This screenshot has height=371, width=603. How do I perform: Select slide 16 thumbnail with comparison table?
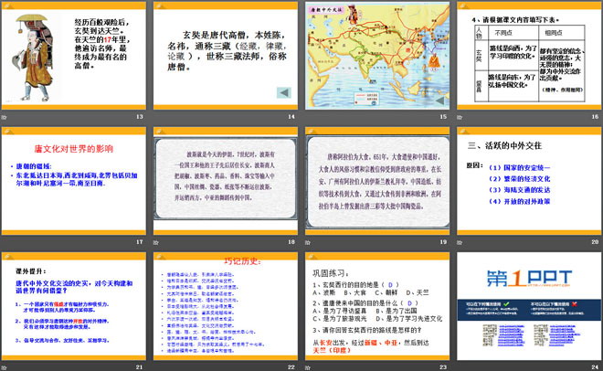pos(529,56)
